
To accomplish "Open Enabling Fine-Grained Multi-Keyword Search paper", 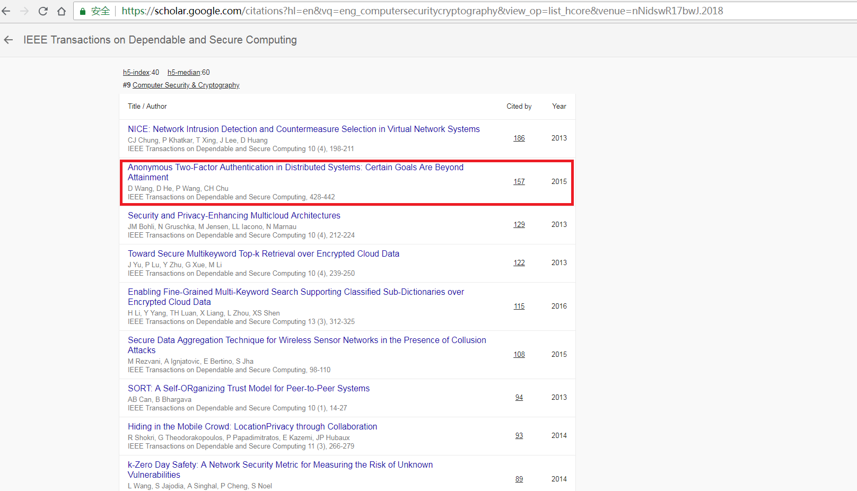I will point(296,297).
